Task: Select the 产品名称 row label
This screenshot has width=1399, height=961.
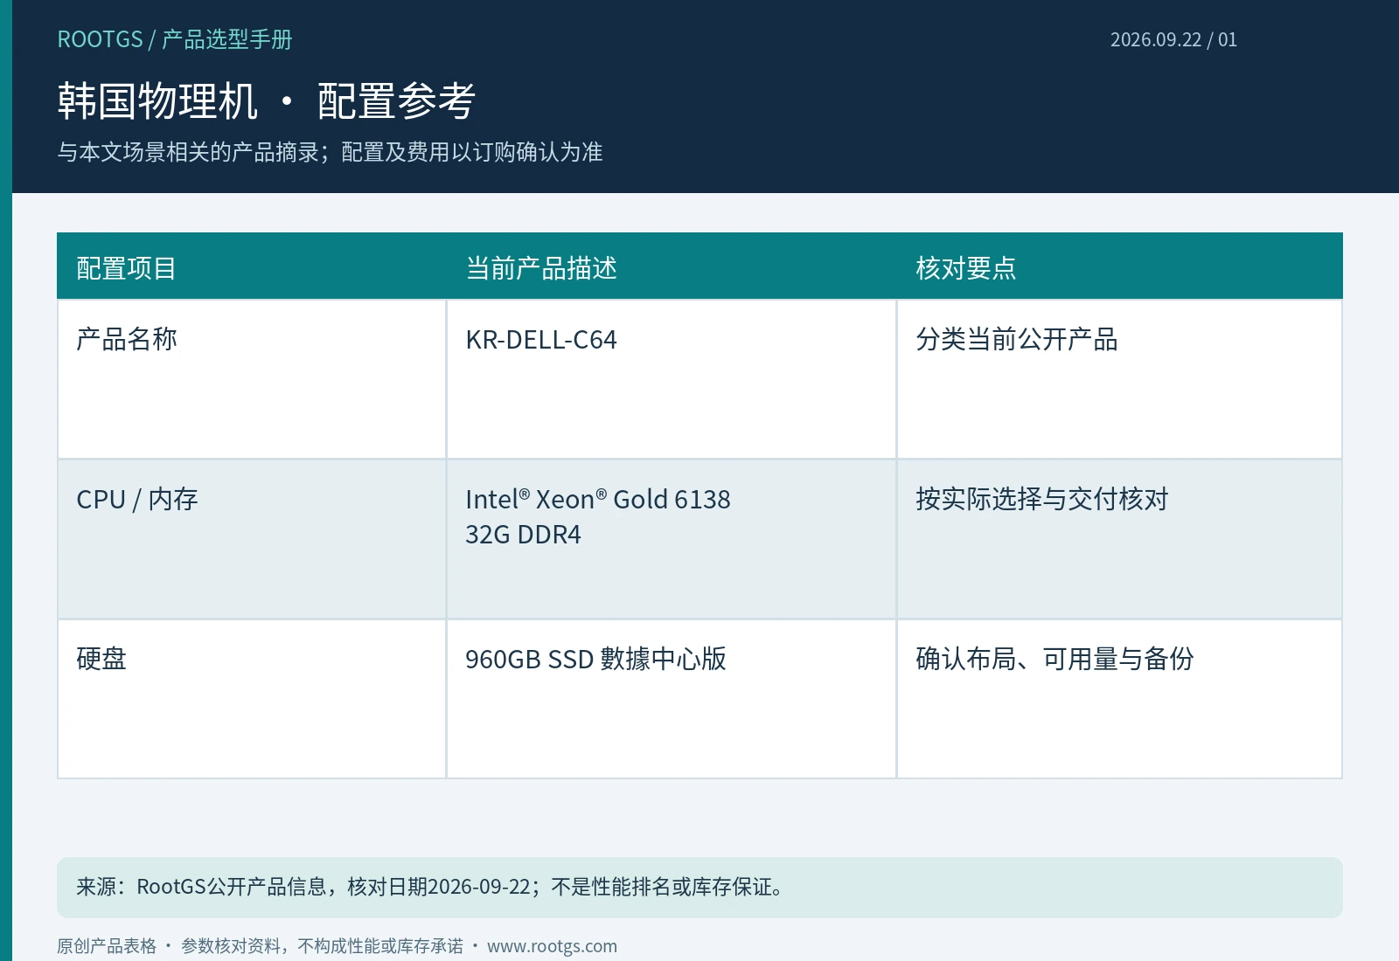Action: (x=126, y=339)
